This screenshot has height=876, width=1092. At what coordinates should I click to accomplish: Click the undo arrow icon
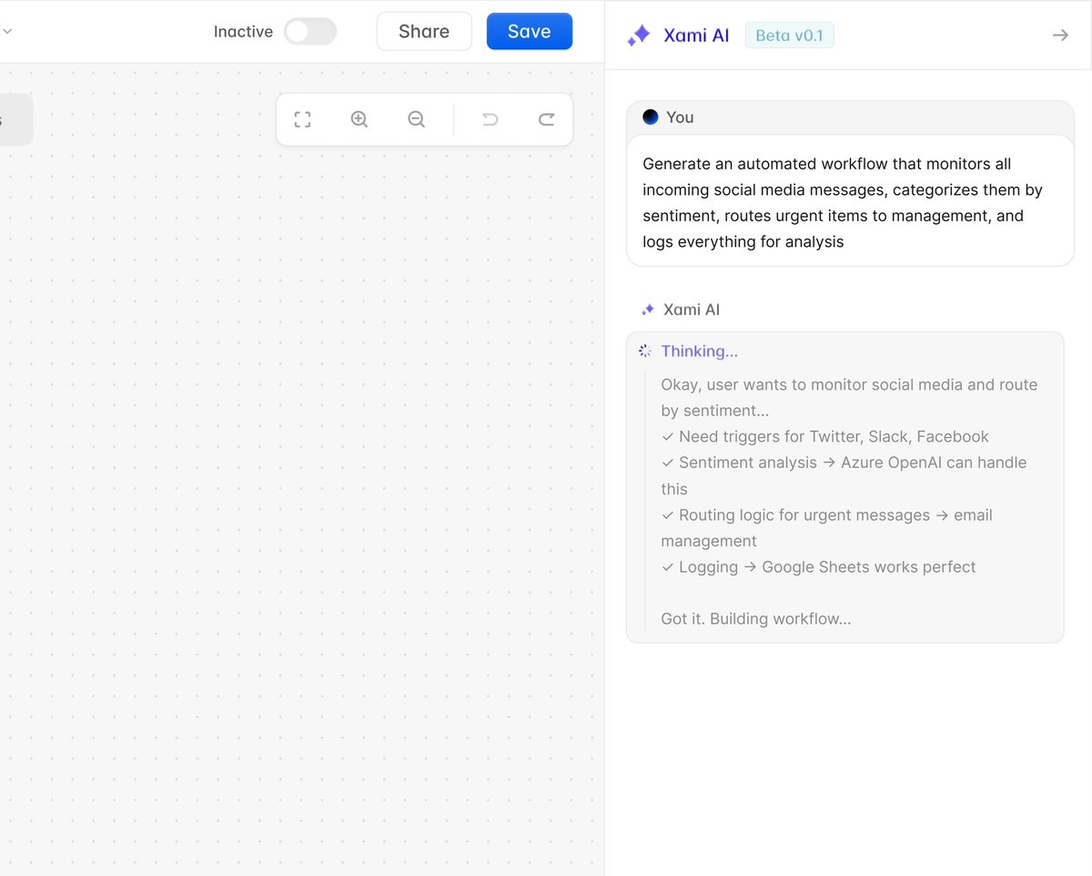[x=490, y=118]
